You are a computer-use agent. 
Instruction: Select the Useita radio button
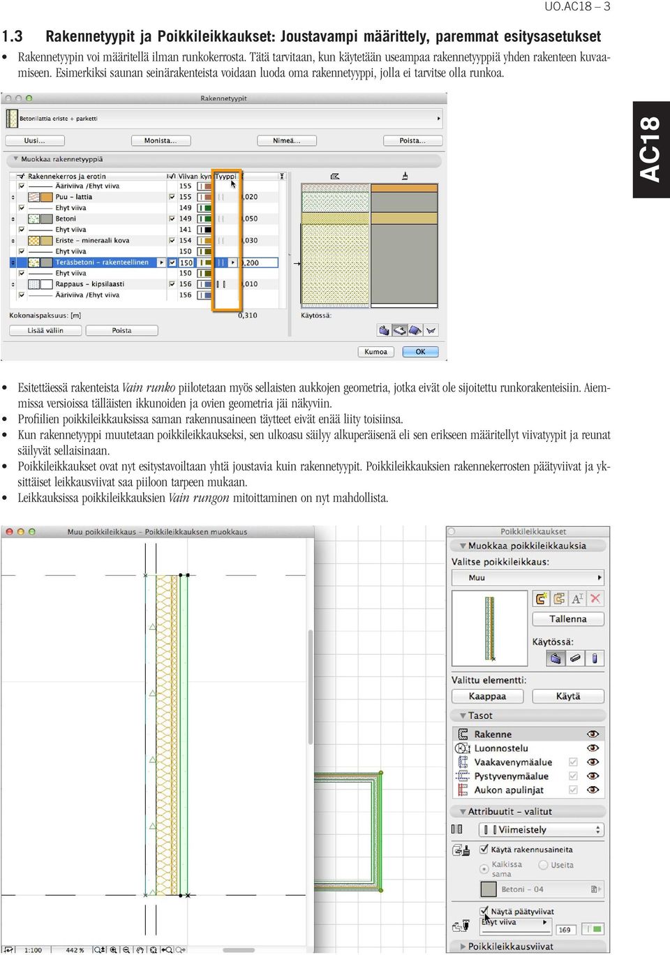(x=544, y=864)
